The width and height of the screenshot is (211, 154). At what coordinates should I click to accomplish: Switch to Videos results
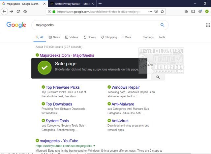[x=72, y=37]
